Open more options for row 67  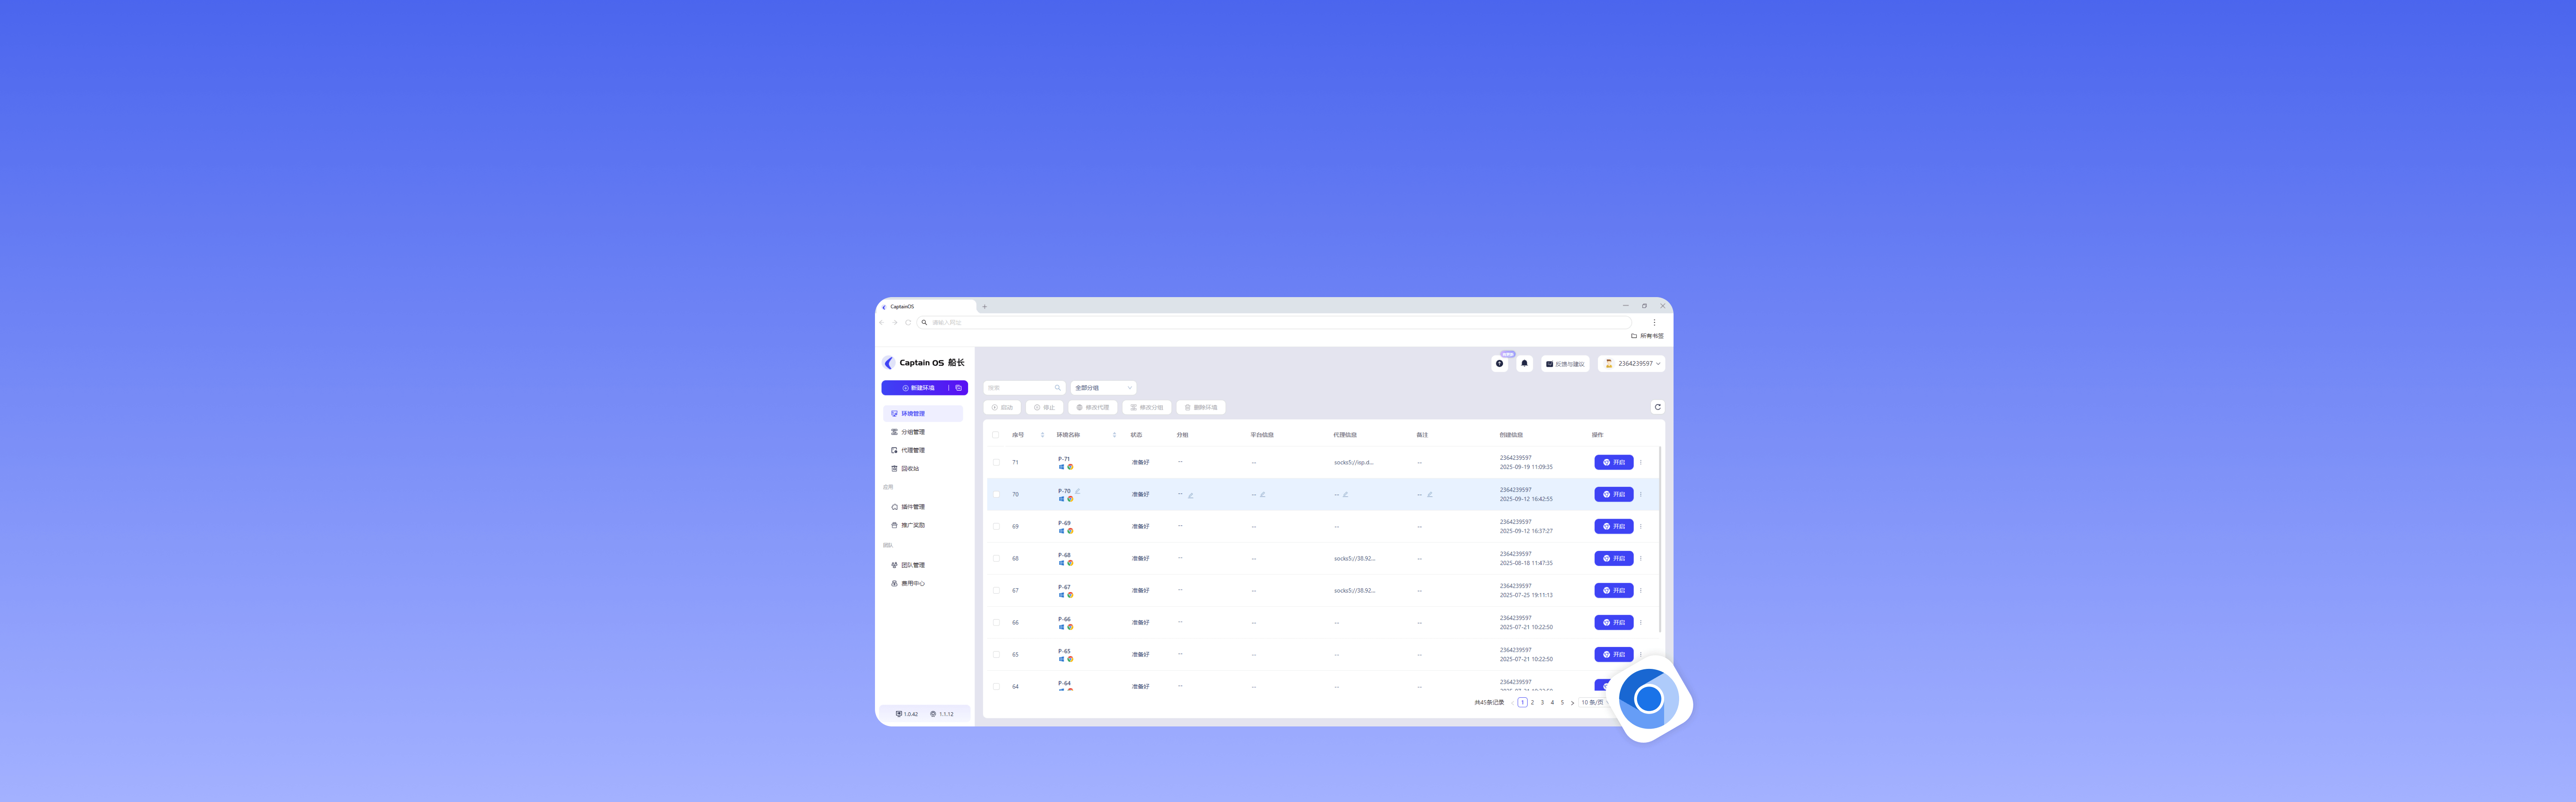(1640, 590)
